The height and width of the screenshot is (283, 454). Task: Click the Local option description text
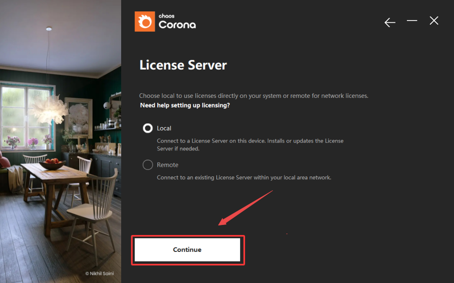pos(250,144)
